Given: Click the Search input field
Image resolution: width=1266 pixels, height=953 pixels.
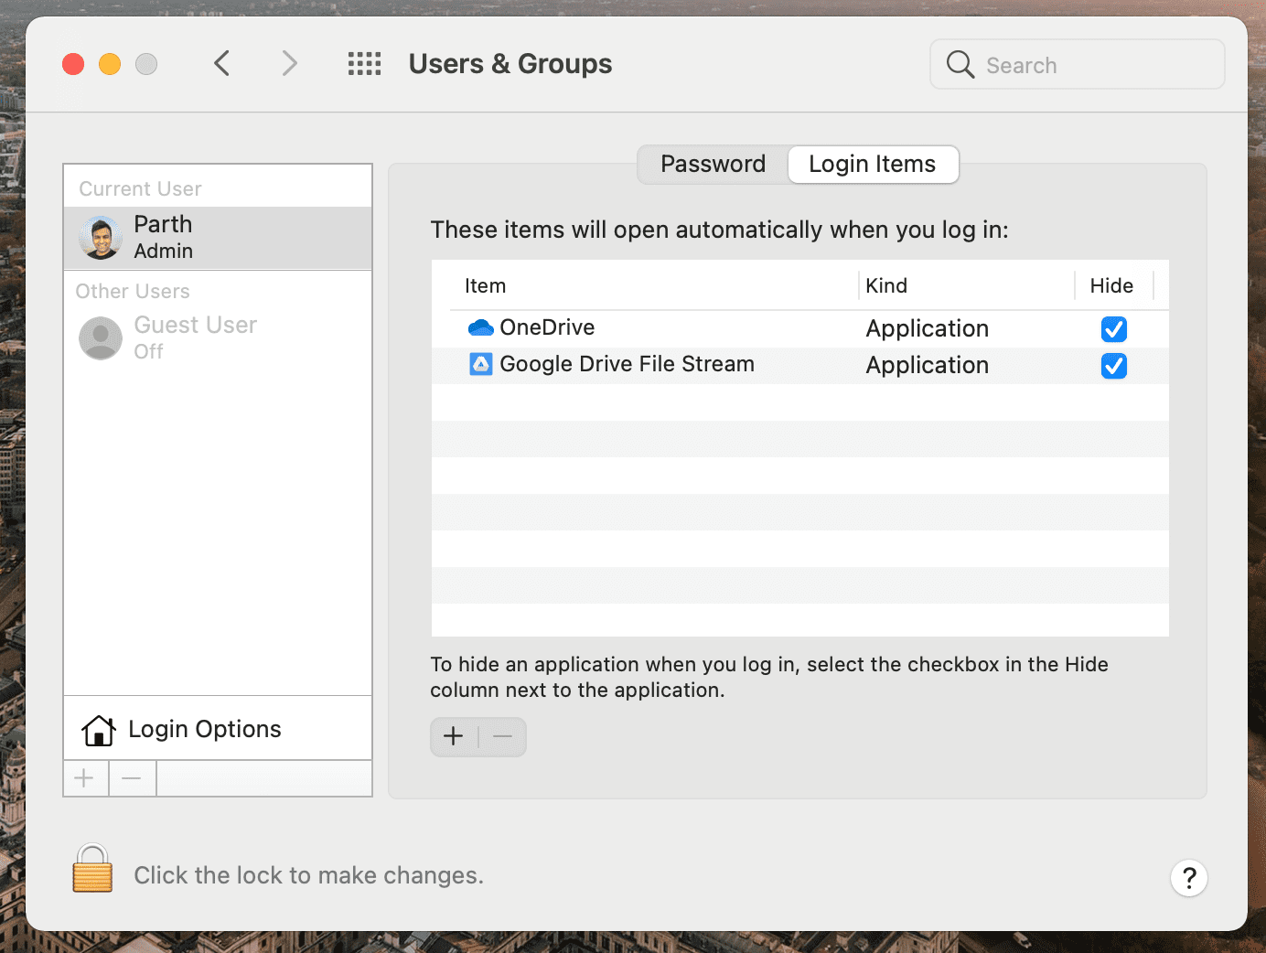Looking at the screenshot, I should [x=1078, y=64].
